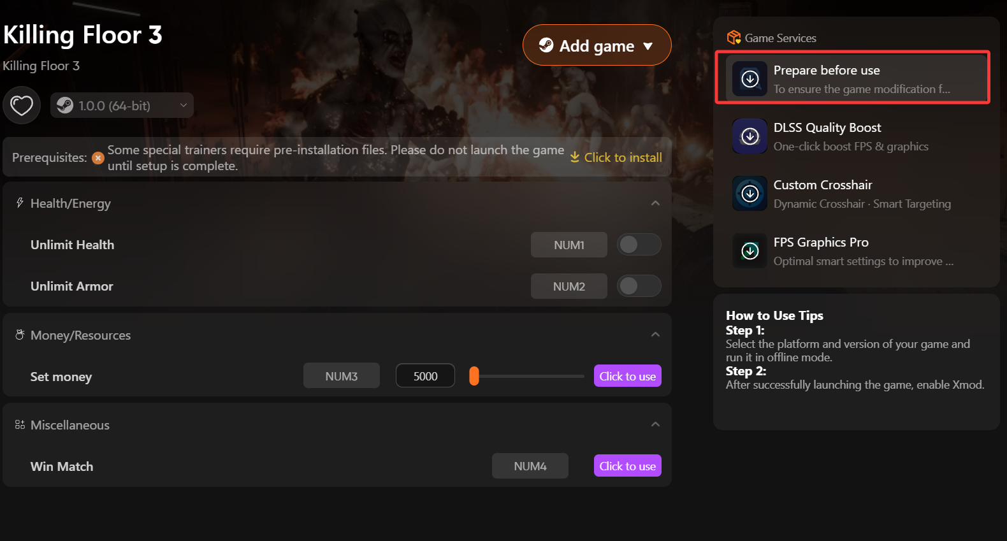Click the Money/Resources section header
The height and width of the screenshot is (541, 1007).
coord(337,335)
